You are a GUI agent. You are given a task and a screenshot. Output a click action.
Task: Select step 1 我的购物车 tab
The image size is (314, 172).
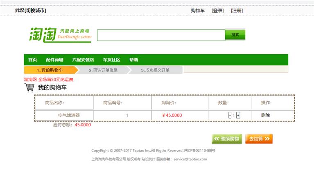(50, 70)
